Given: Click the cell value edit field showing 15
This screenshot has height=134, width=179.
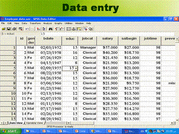Looking at the screenshot, I should click(107, 34).
